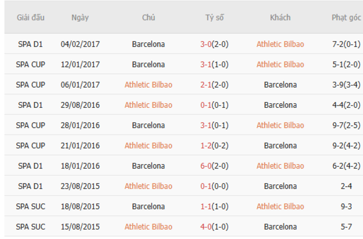Screen dimensions: 363x239
Task: Click the 'Tỷ số' column header
Action: click(214, 17)
